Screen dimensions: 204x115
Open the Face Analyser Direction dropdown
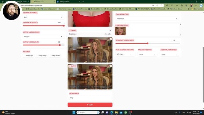[125, 54]
